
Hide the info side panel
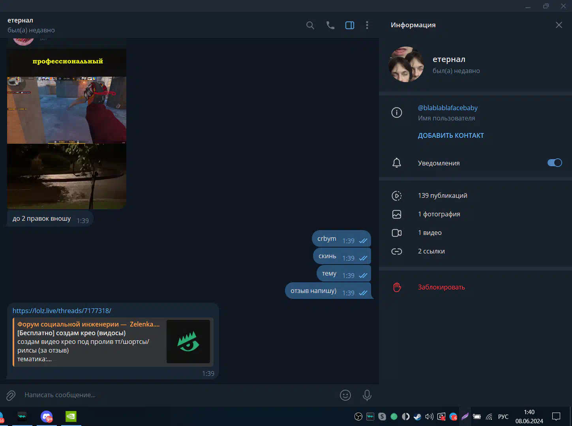(350, 25)
